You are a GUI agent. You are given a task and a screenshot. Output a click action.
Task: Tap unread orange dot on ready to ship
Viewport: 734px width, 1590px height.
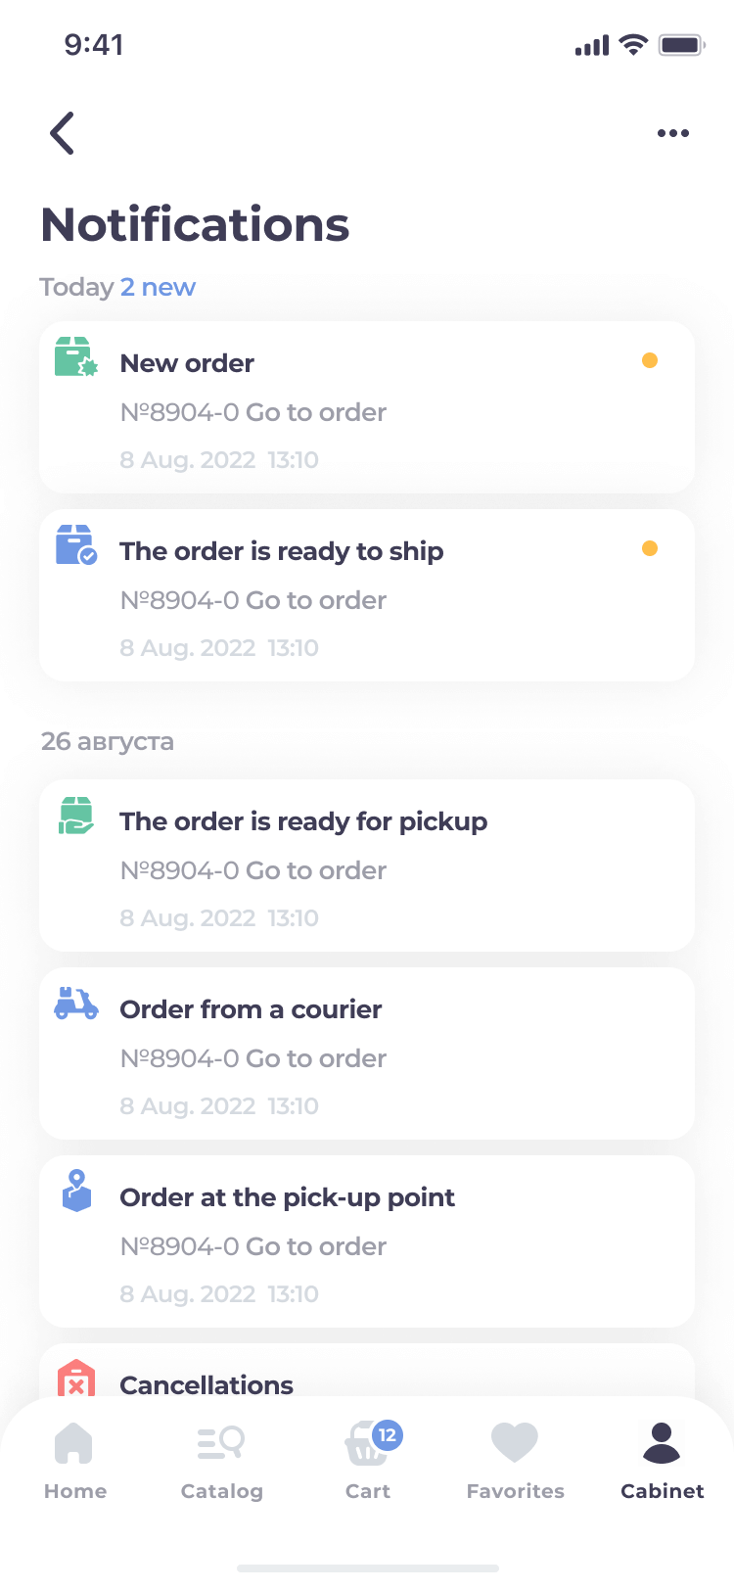(x=650, y=548)
